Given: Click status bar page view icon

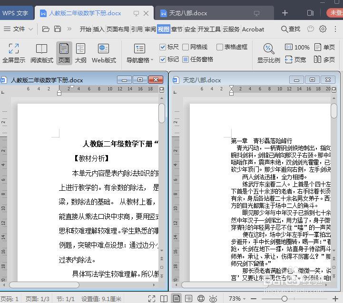Looking at the screenshot, I should pyautogui.click(x=176, y=299).
